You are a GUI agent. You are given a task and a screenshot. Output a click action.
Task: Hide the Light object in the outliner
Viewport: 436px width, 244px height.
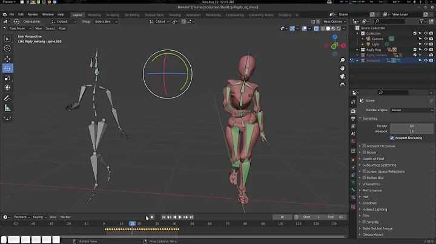click(x=426, y=44)
